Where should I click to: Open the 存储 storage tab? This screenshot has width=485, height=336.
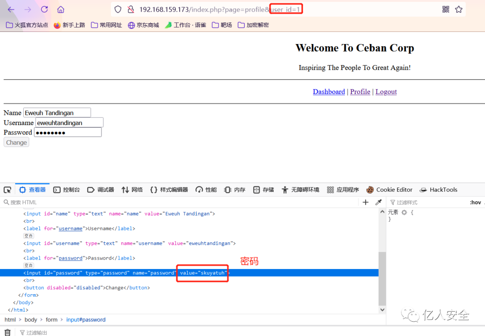[x=264, y=190]
